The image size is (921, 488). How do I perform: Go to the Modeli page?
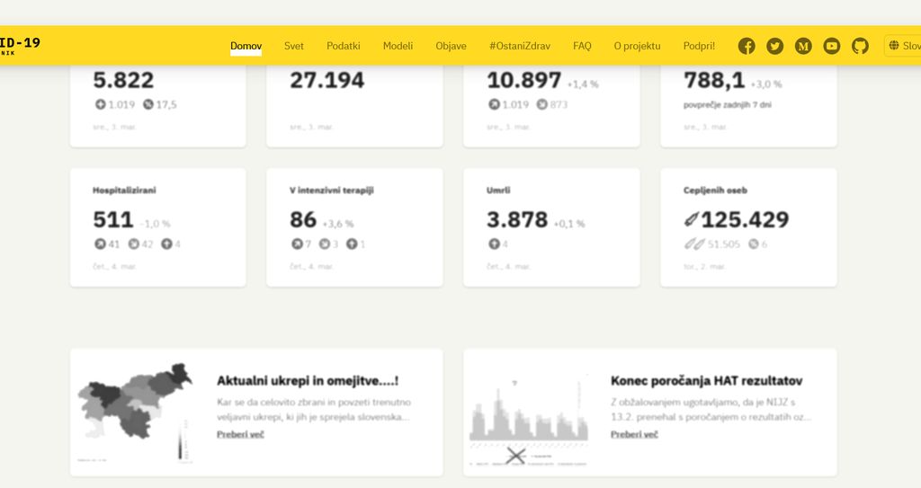[x=398, y=46]
